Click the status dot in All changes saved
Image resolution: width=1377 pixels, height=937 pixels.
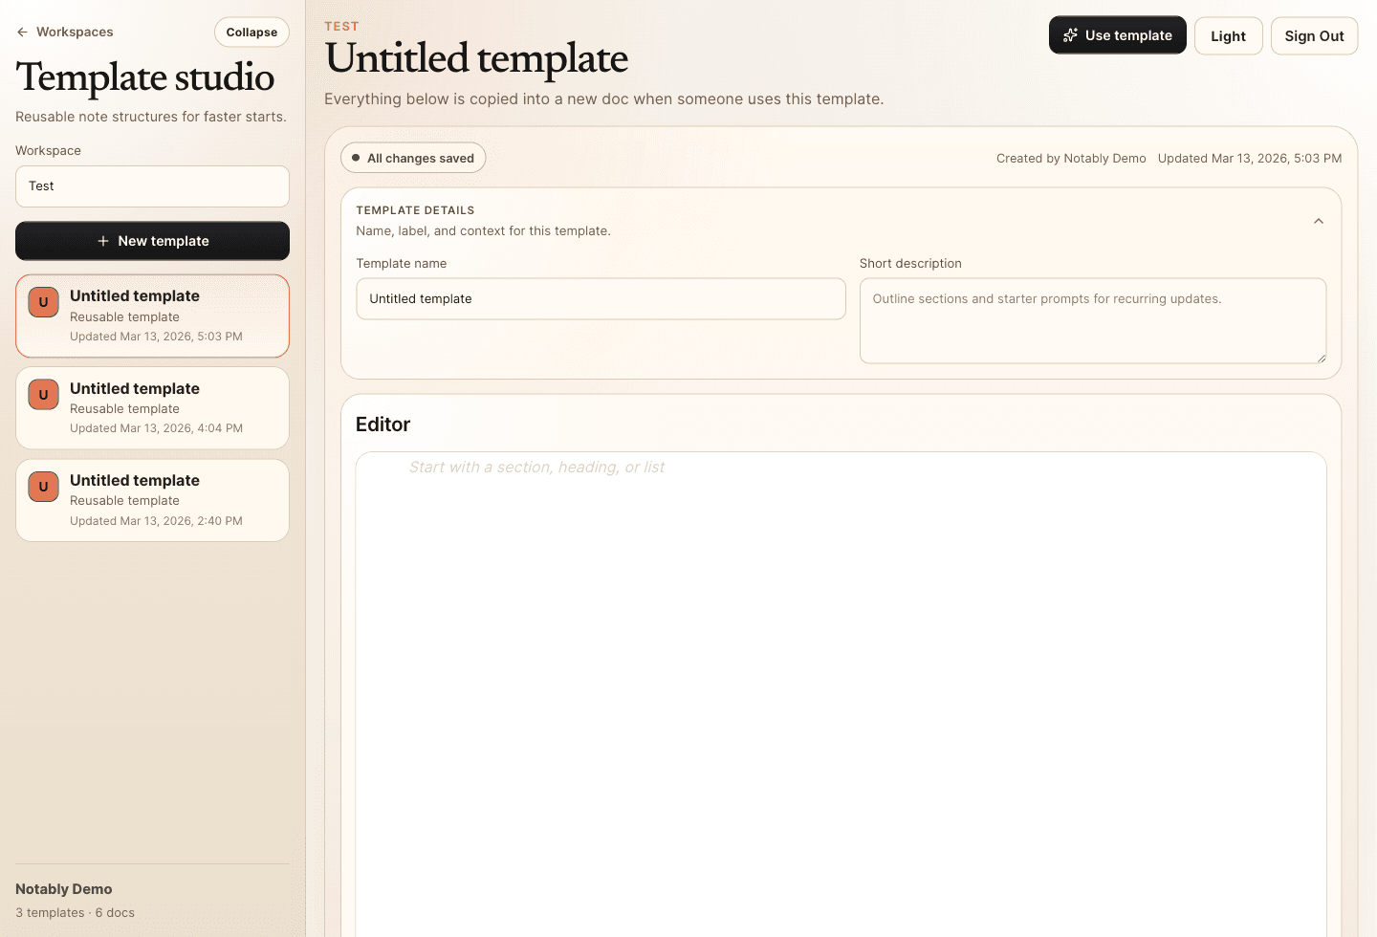(356, 158)
